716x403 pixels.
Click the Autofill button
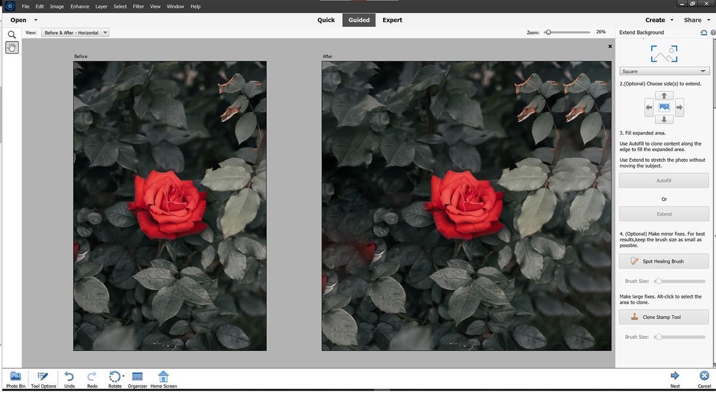[x=664, y=180]
